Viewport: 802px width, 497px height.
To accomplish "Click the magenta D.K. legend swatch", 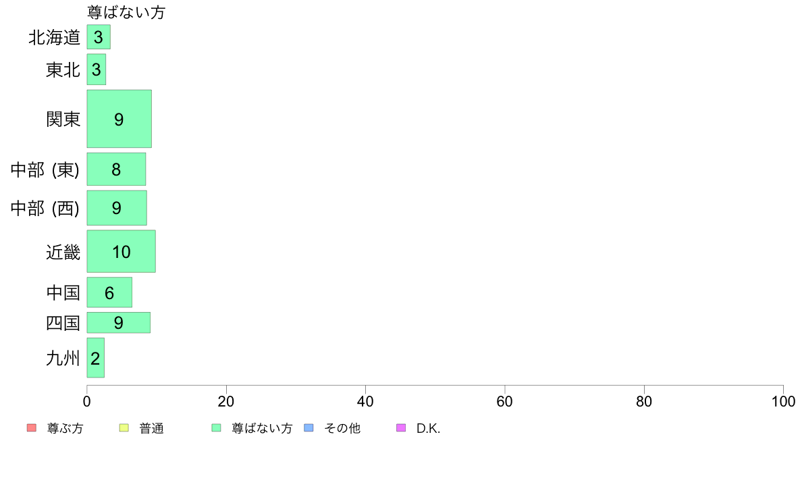I will pyautogui.click(x=401, y=428).
